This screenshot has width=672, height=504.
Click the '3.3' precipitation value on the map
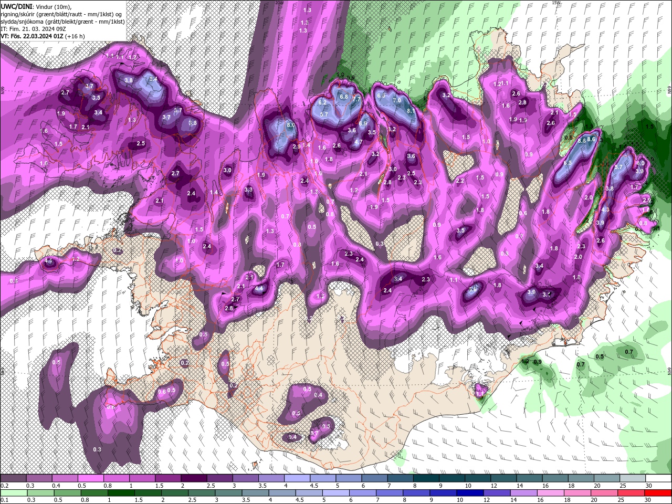[248, 190]
